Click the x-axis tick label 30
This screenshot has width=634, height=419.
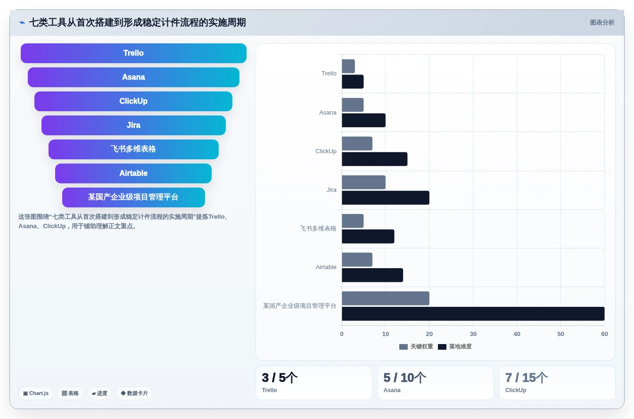click(473, 334)
